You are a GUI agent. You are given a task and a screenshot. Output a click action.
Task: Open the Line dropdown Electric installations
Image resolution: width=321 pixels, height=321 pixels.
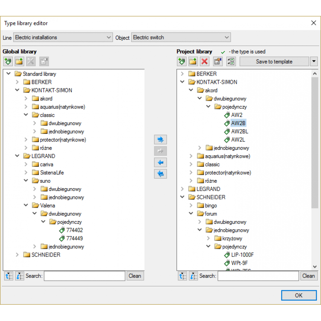click(63, 37)
